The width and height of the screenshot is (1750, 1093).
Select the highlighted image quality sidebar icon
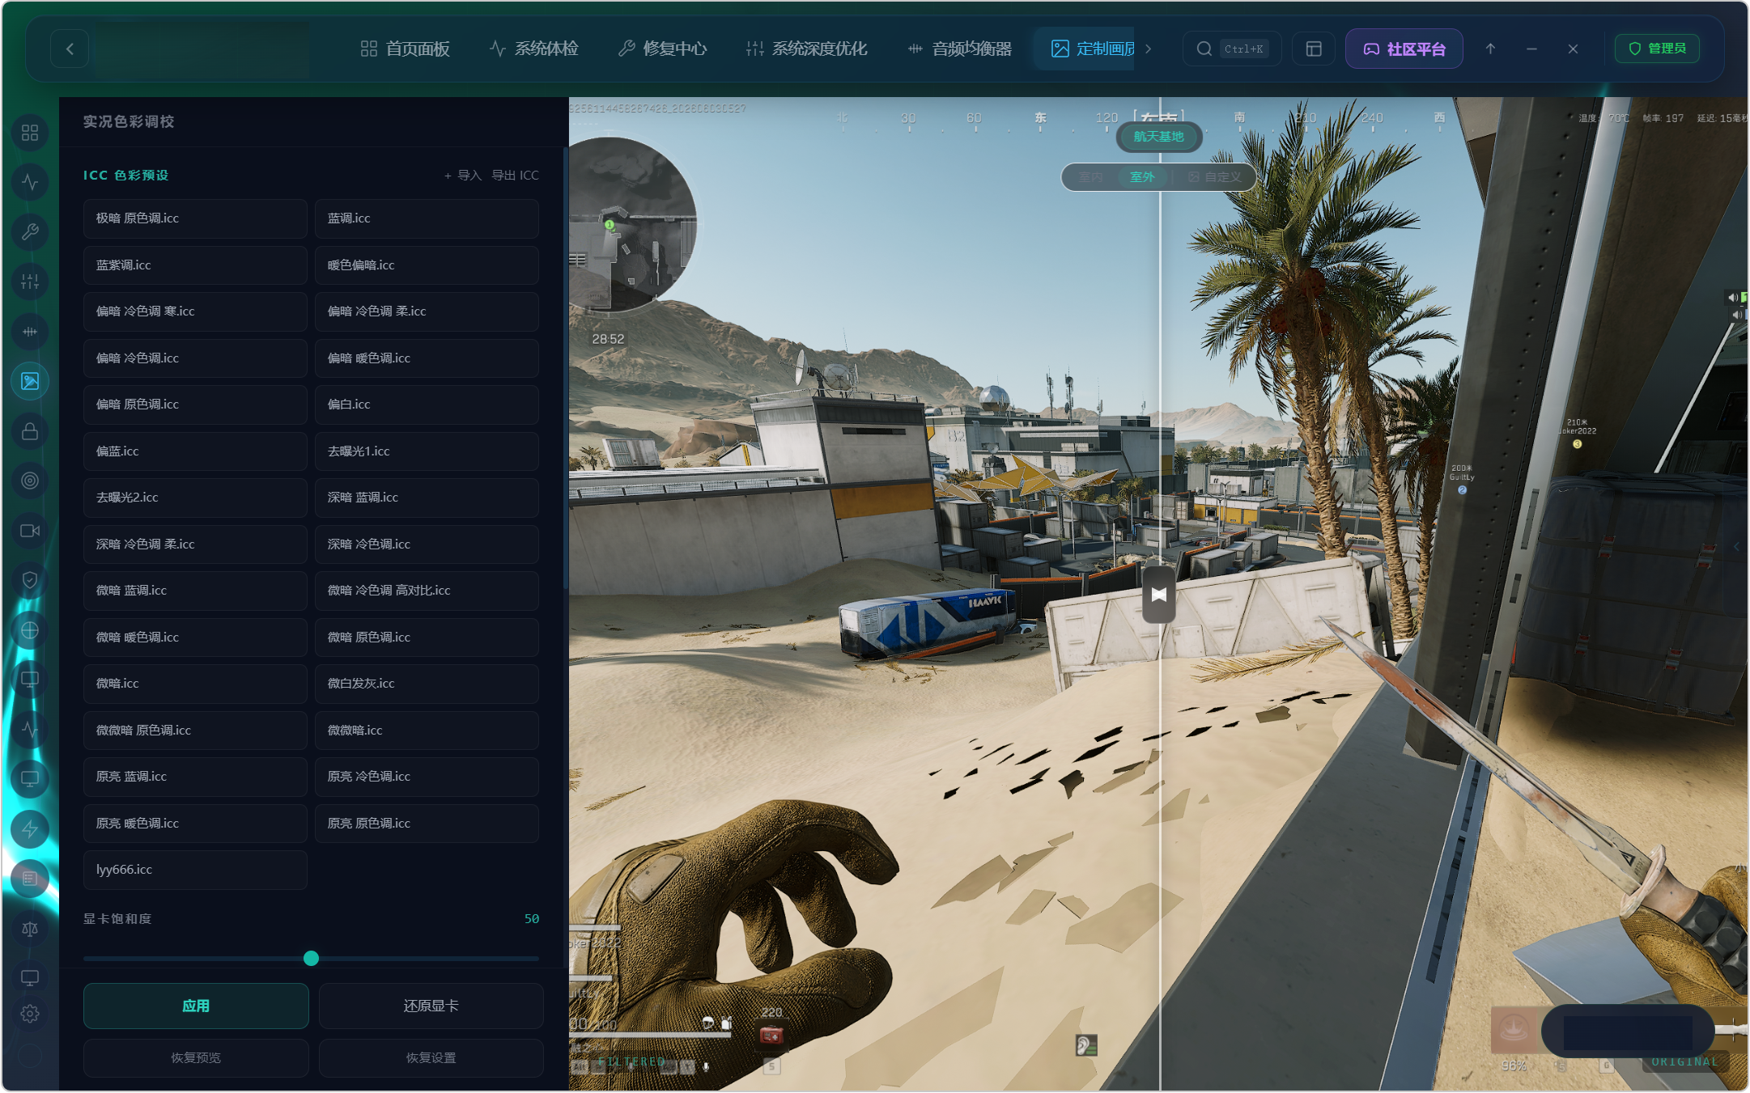30,381
